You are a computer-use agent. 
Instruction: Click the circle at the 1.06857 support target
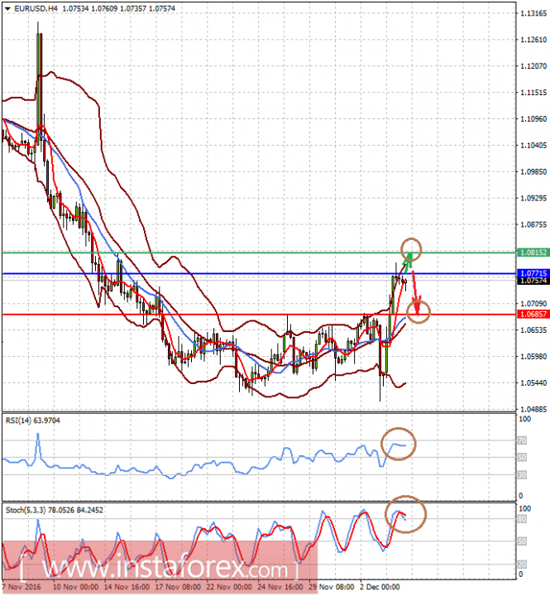(420, 313)
